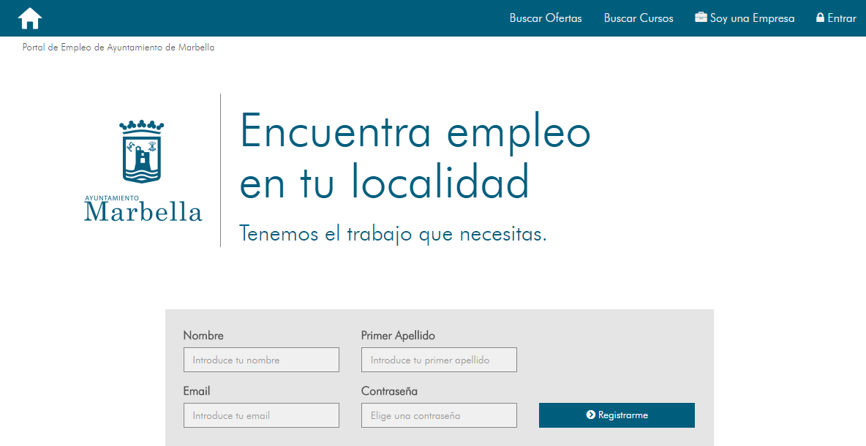Click the text 'Tenemos el trabajo que necesitas.'

pyautogui.click(x=393, y=234)
